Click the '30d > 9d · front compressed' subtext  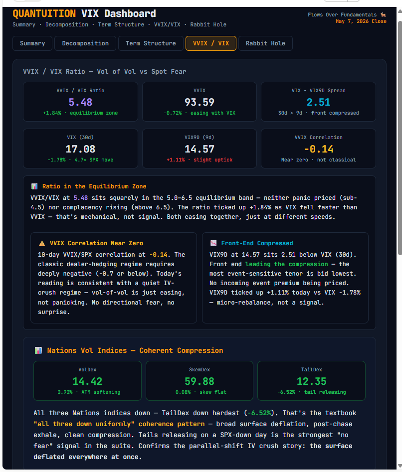(x=319, y=113)
